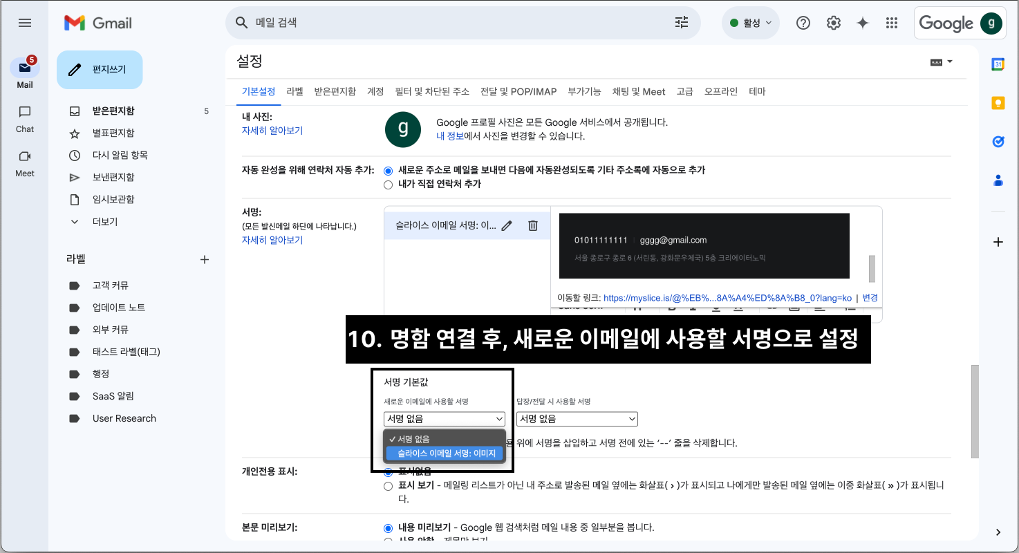Click the 변경 link
The height and width of the screenshot is (553, 1019).
coord(870,298)
